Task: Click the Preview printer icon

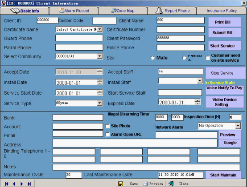Action: [145, 184]
